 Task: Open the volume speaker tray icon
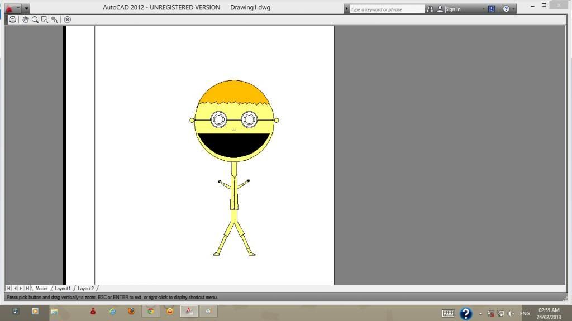[511, 313]
